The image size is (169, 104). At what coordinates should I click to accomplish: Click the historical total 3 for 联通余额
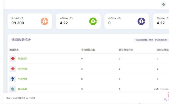point(157,69)
